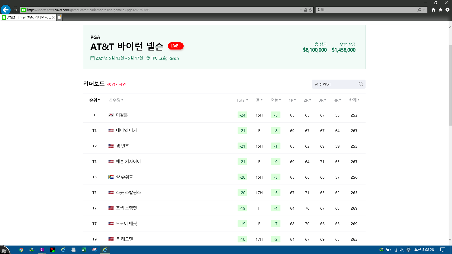Click the -9 today score of 패튼 키자이어
Image resolution: width=452 pixels, height=254 pixels.
click(275, 162)
